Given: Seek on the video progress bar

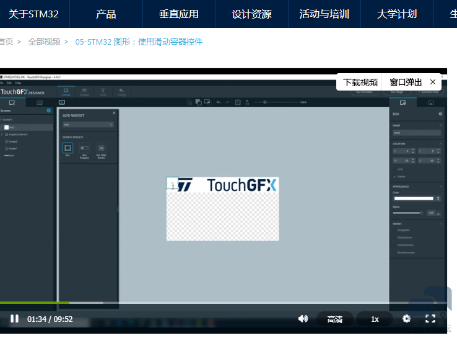Looking at the screenshot, I should click(x=224, y=303).
